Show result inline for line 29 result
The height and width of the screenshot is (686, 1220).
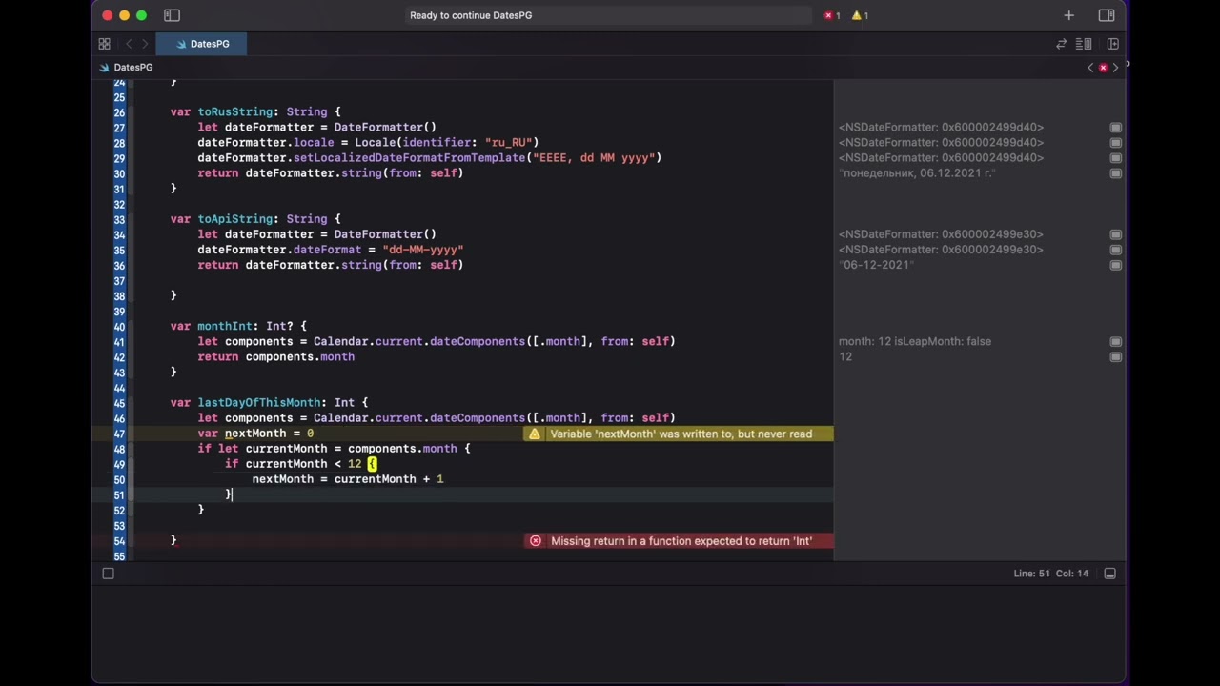(x=1115, y=158)
